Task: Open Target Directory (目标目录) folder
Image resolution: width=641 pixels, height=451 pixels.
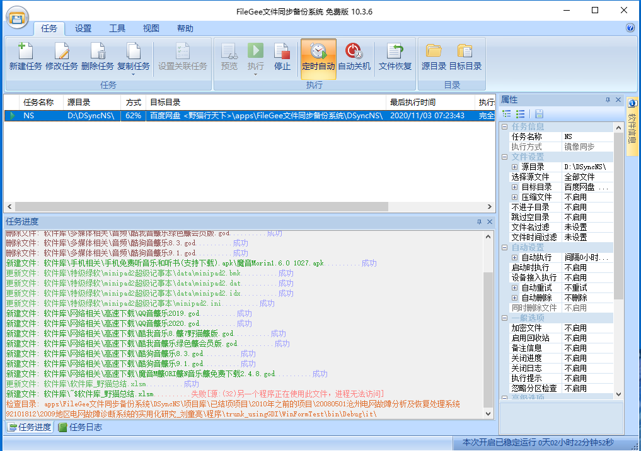Action: [x=465, y=57]
